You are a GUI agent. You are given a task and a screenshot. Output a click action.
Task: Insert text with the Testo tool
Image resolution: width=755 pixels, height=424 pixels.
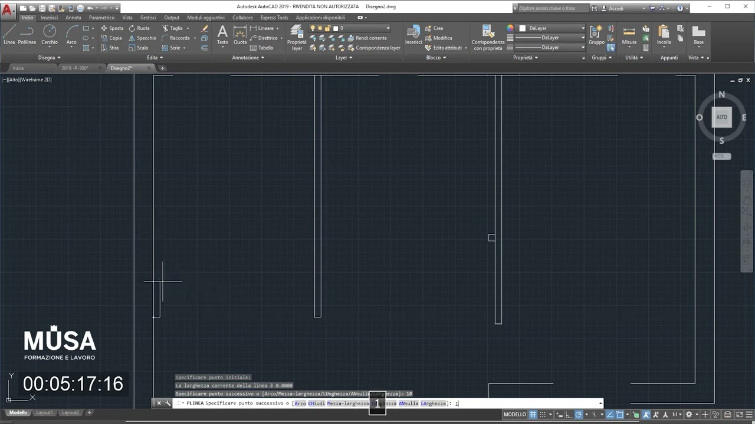222,35
